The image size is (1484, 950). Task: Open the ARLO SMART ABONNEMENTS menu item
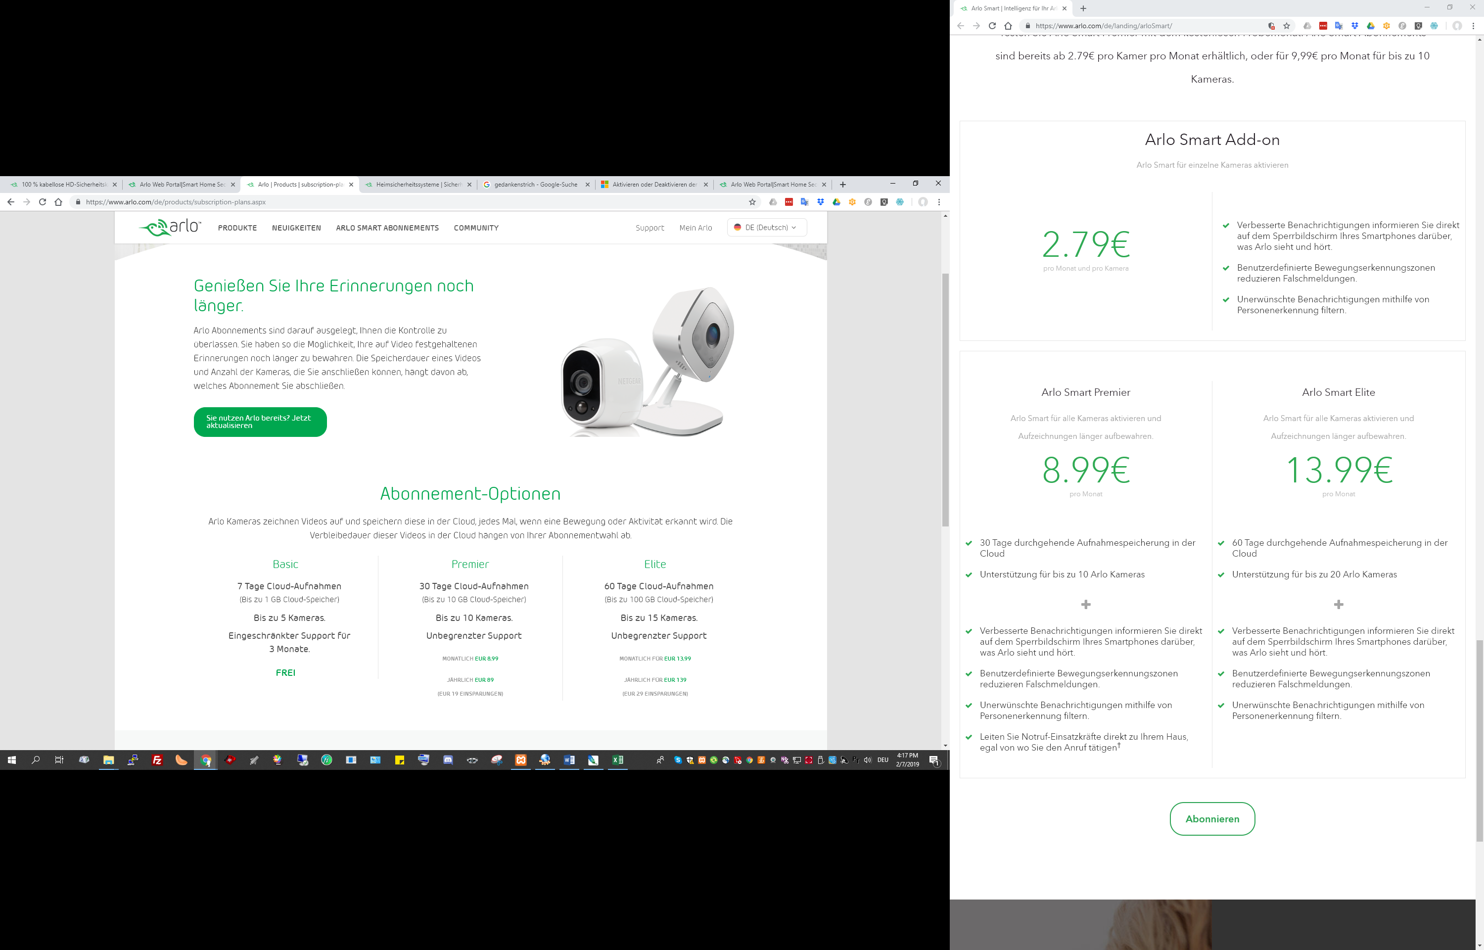tap(387, 228)
